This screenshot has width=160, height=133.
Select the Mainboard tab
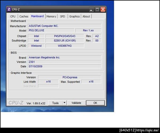pyautogui.click(x=37, y=16)
